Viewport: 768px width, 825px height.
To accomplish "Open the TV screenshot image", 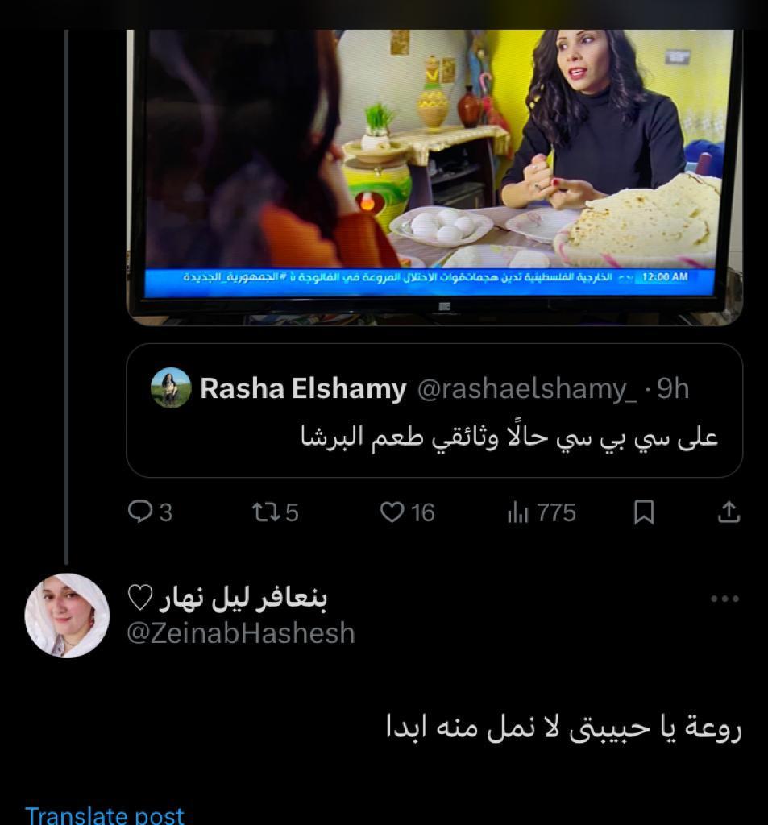I will tap(434, 178).
